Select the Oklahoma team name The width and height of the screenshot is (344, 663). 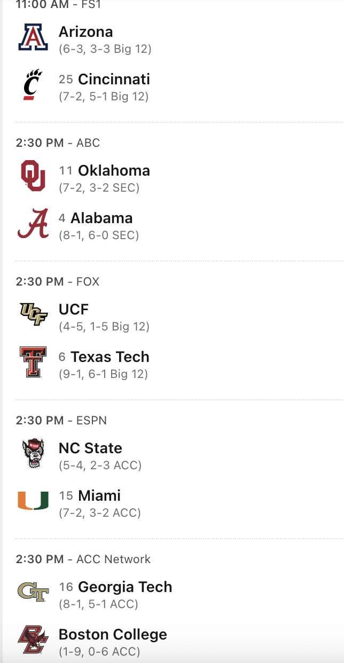[114, 171]
